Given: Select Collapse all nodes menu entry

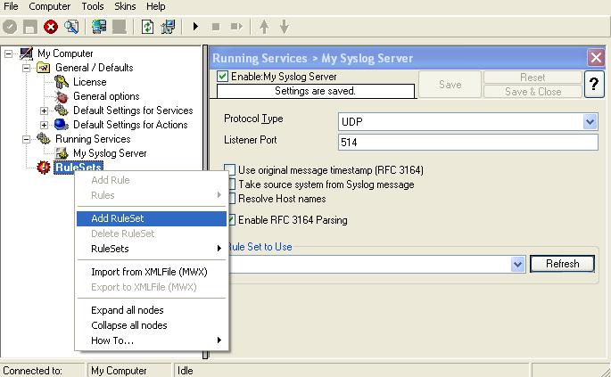Looking at the screenshot, I should pyautogui.click(x=152, y=325).
